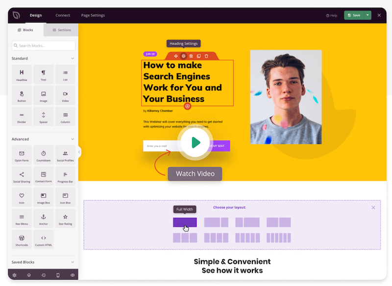This screenshot has width=392, height=286.
Task: Collapse the left sidebar panel handle
Action: [x=79, y=152]
